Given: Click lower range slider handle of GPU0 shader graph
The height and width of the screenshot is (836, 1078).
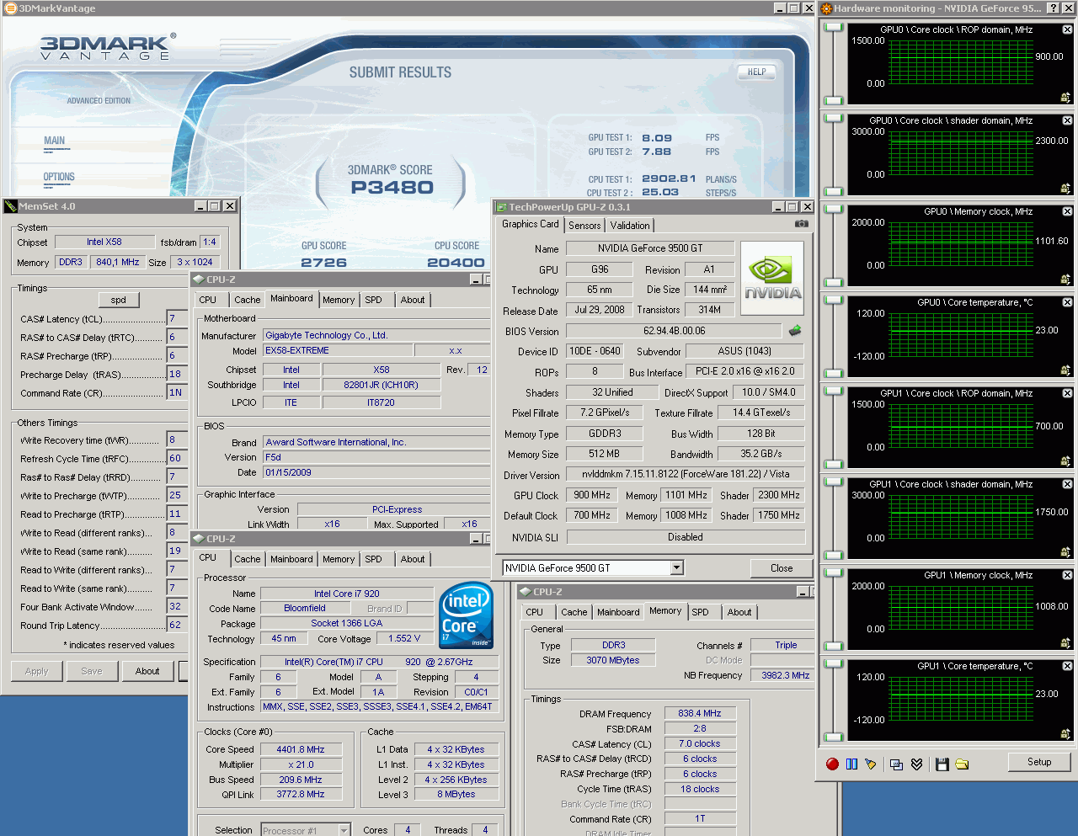Looking at the screenshot, I should [x=834, y=191].
